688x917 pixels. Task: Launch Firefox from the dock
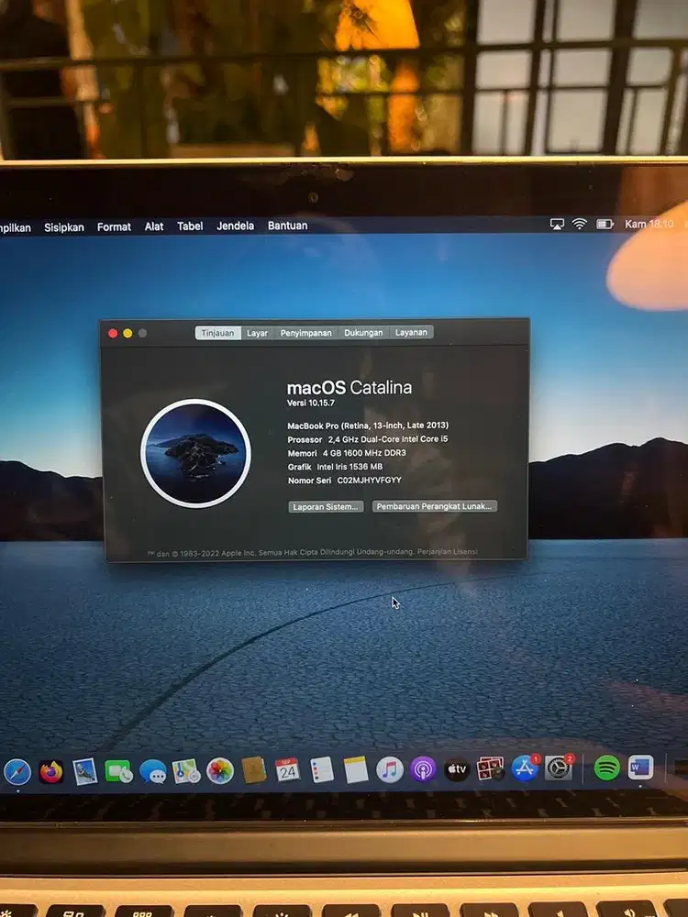tap(51, 772)
